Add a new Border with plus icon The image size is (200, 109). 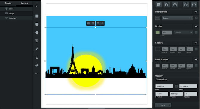[x=196, y=26]
